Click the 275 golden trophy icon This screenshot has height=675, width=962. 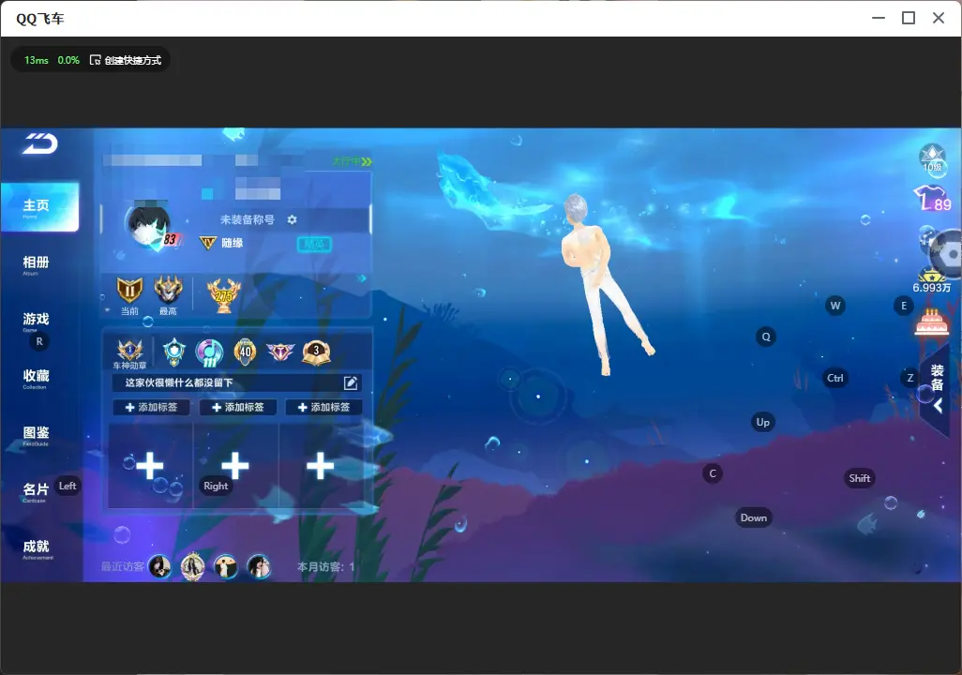click(224, 295)
